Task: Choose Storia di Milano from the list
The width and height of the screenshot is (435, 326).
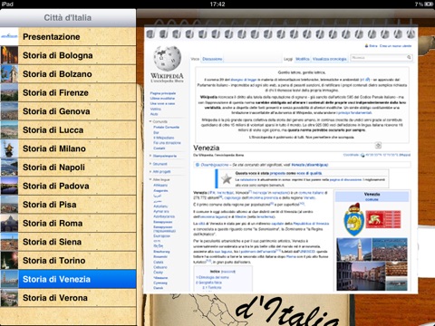Action: [68, 149]
